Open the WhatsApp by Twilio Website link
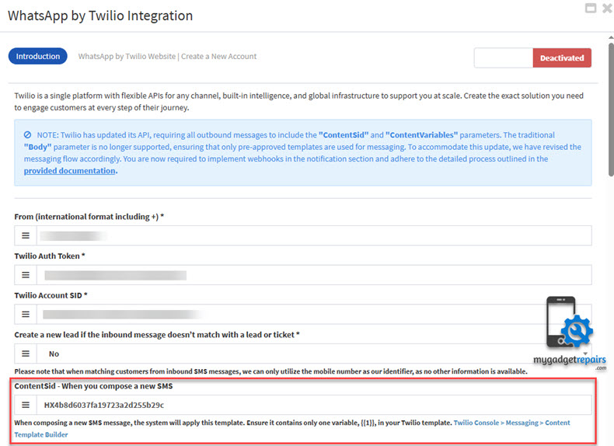Image resolution: width=614 pixels, height=446 pixels. click(127, 57)
